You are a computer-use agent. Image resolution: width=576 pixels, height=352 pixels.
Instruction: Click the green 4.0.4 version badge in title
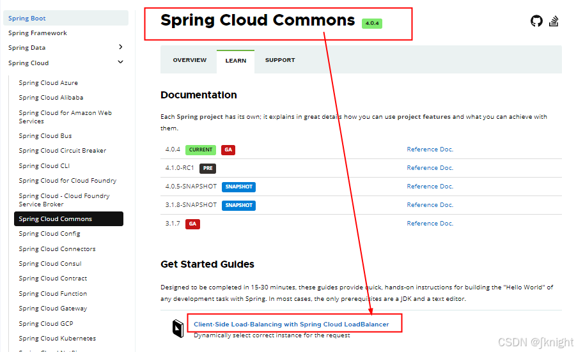[x=372, y=23]
